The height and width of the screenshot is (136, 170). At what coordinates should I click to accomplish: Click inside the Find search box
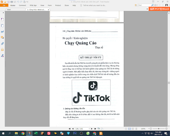click(x=144, y=5)
